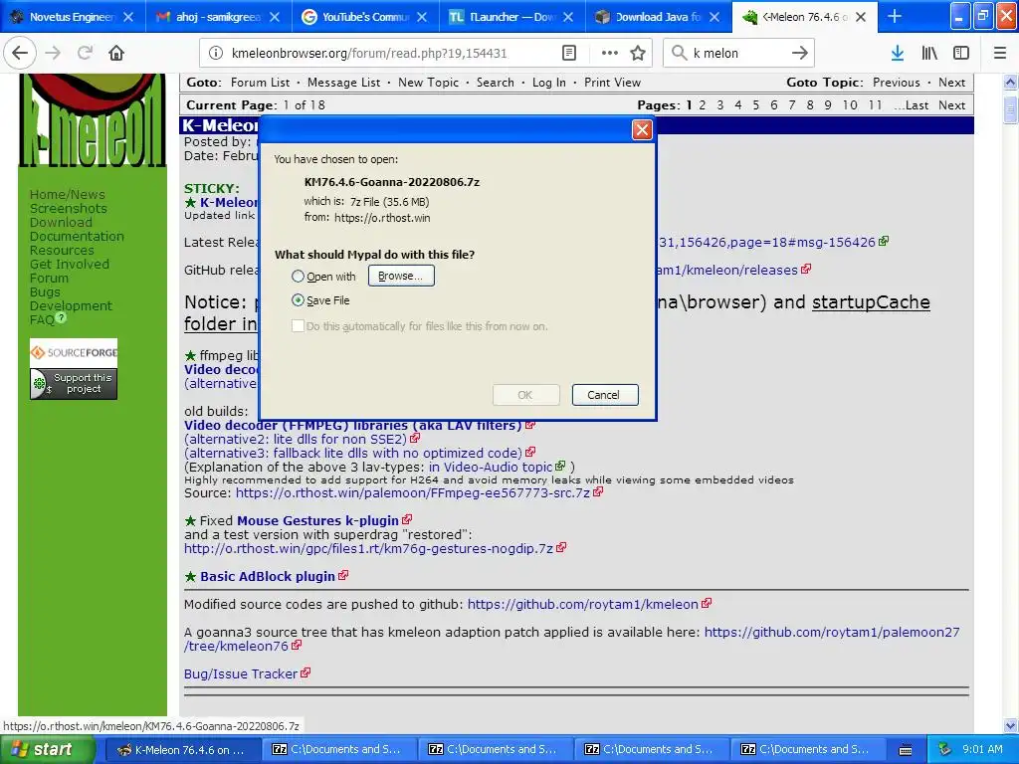Image resolution: width=1019 pixels, height=764 pixels.
Task: Click Browse button in download dialog
Action: pyautogui.click(x=401, y=276)
